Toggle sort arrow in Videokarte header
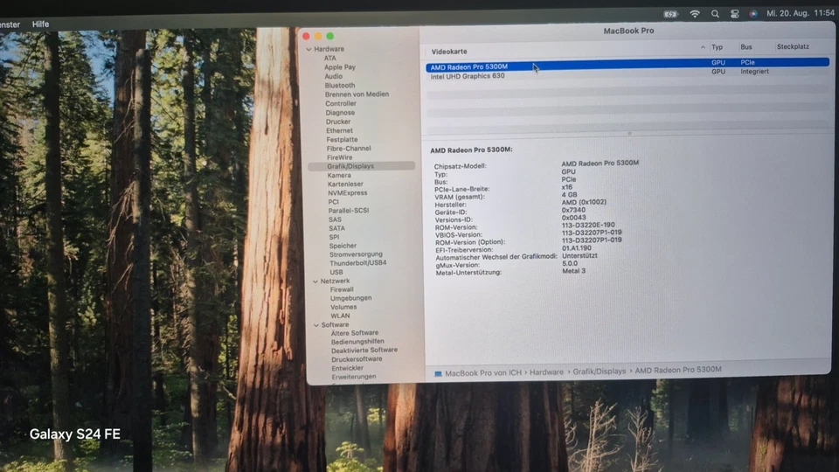 click(703, 47)
